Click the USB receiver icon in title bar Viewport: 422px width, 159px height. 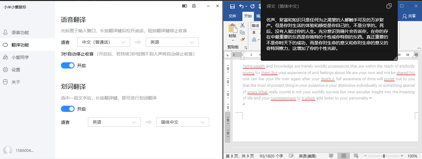coord(194,6)
